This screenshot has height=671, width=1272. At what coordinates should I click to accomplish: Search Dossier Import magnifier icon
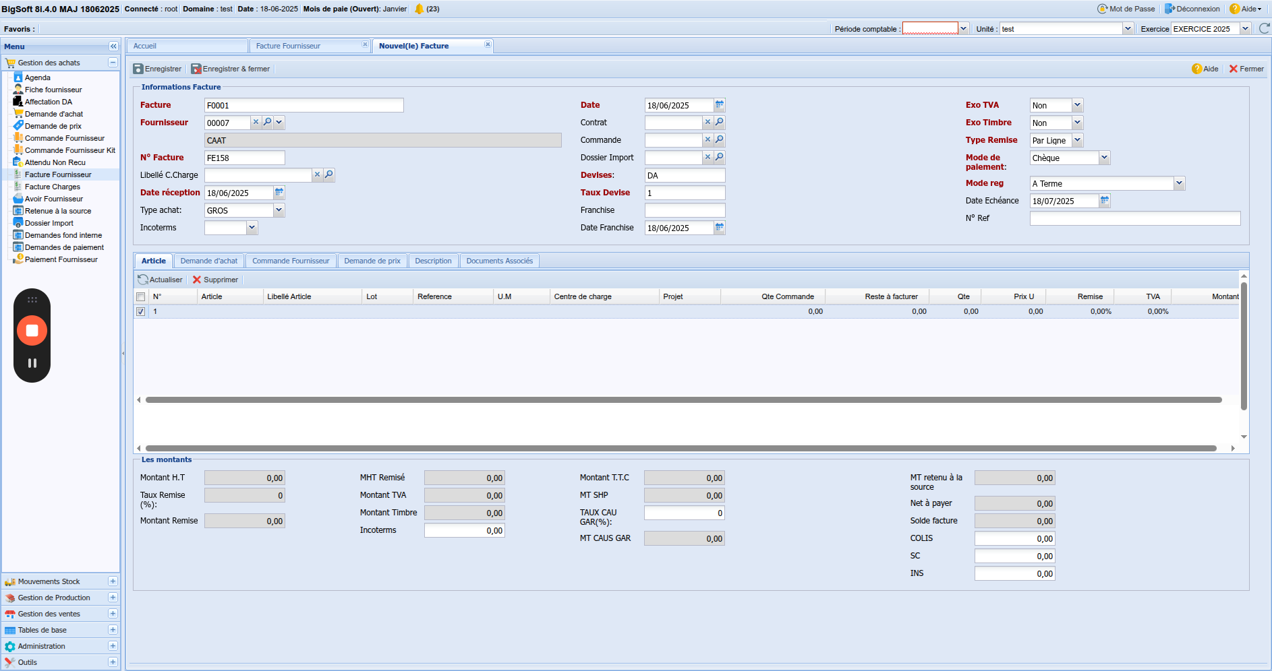pos(720,157)
